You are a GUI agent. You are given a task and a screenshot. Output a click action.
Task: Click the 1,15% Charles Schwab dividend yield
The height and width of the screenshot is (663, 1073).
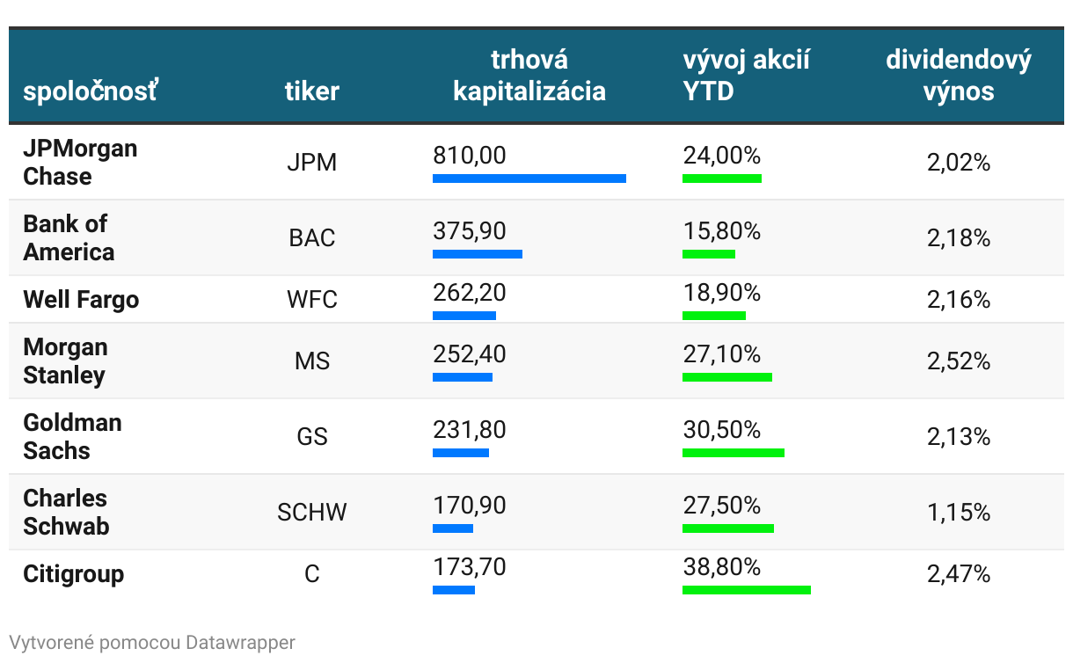959,513
